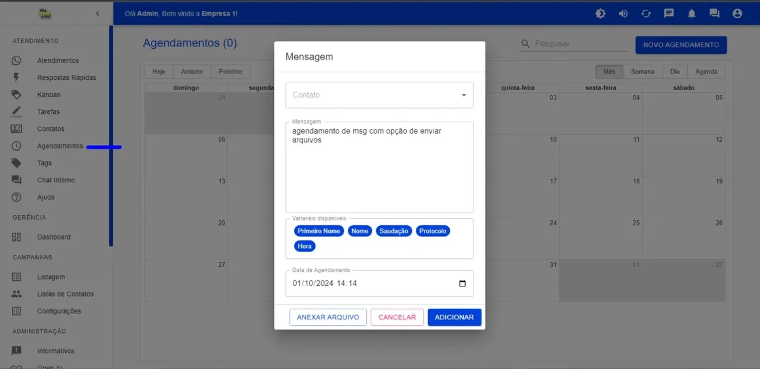The image size is (760, 369).
Task: Click ADICIONAR to save the schedule
Action: tap(455, 317)
